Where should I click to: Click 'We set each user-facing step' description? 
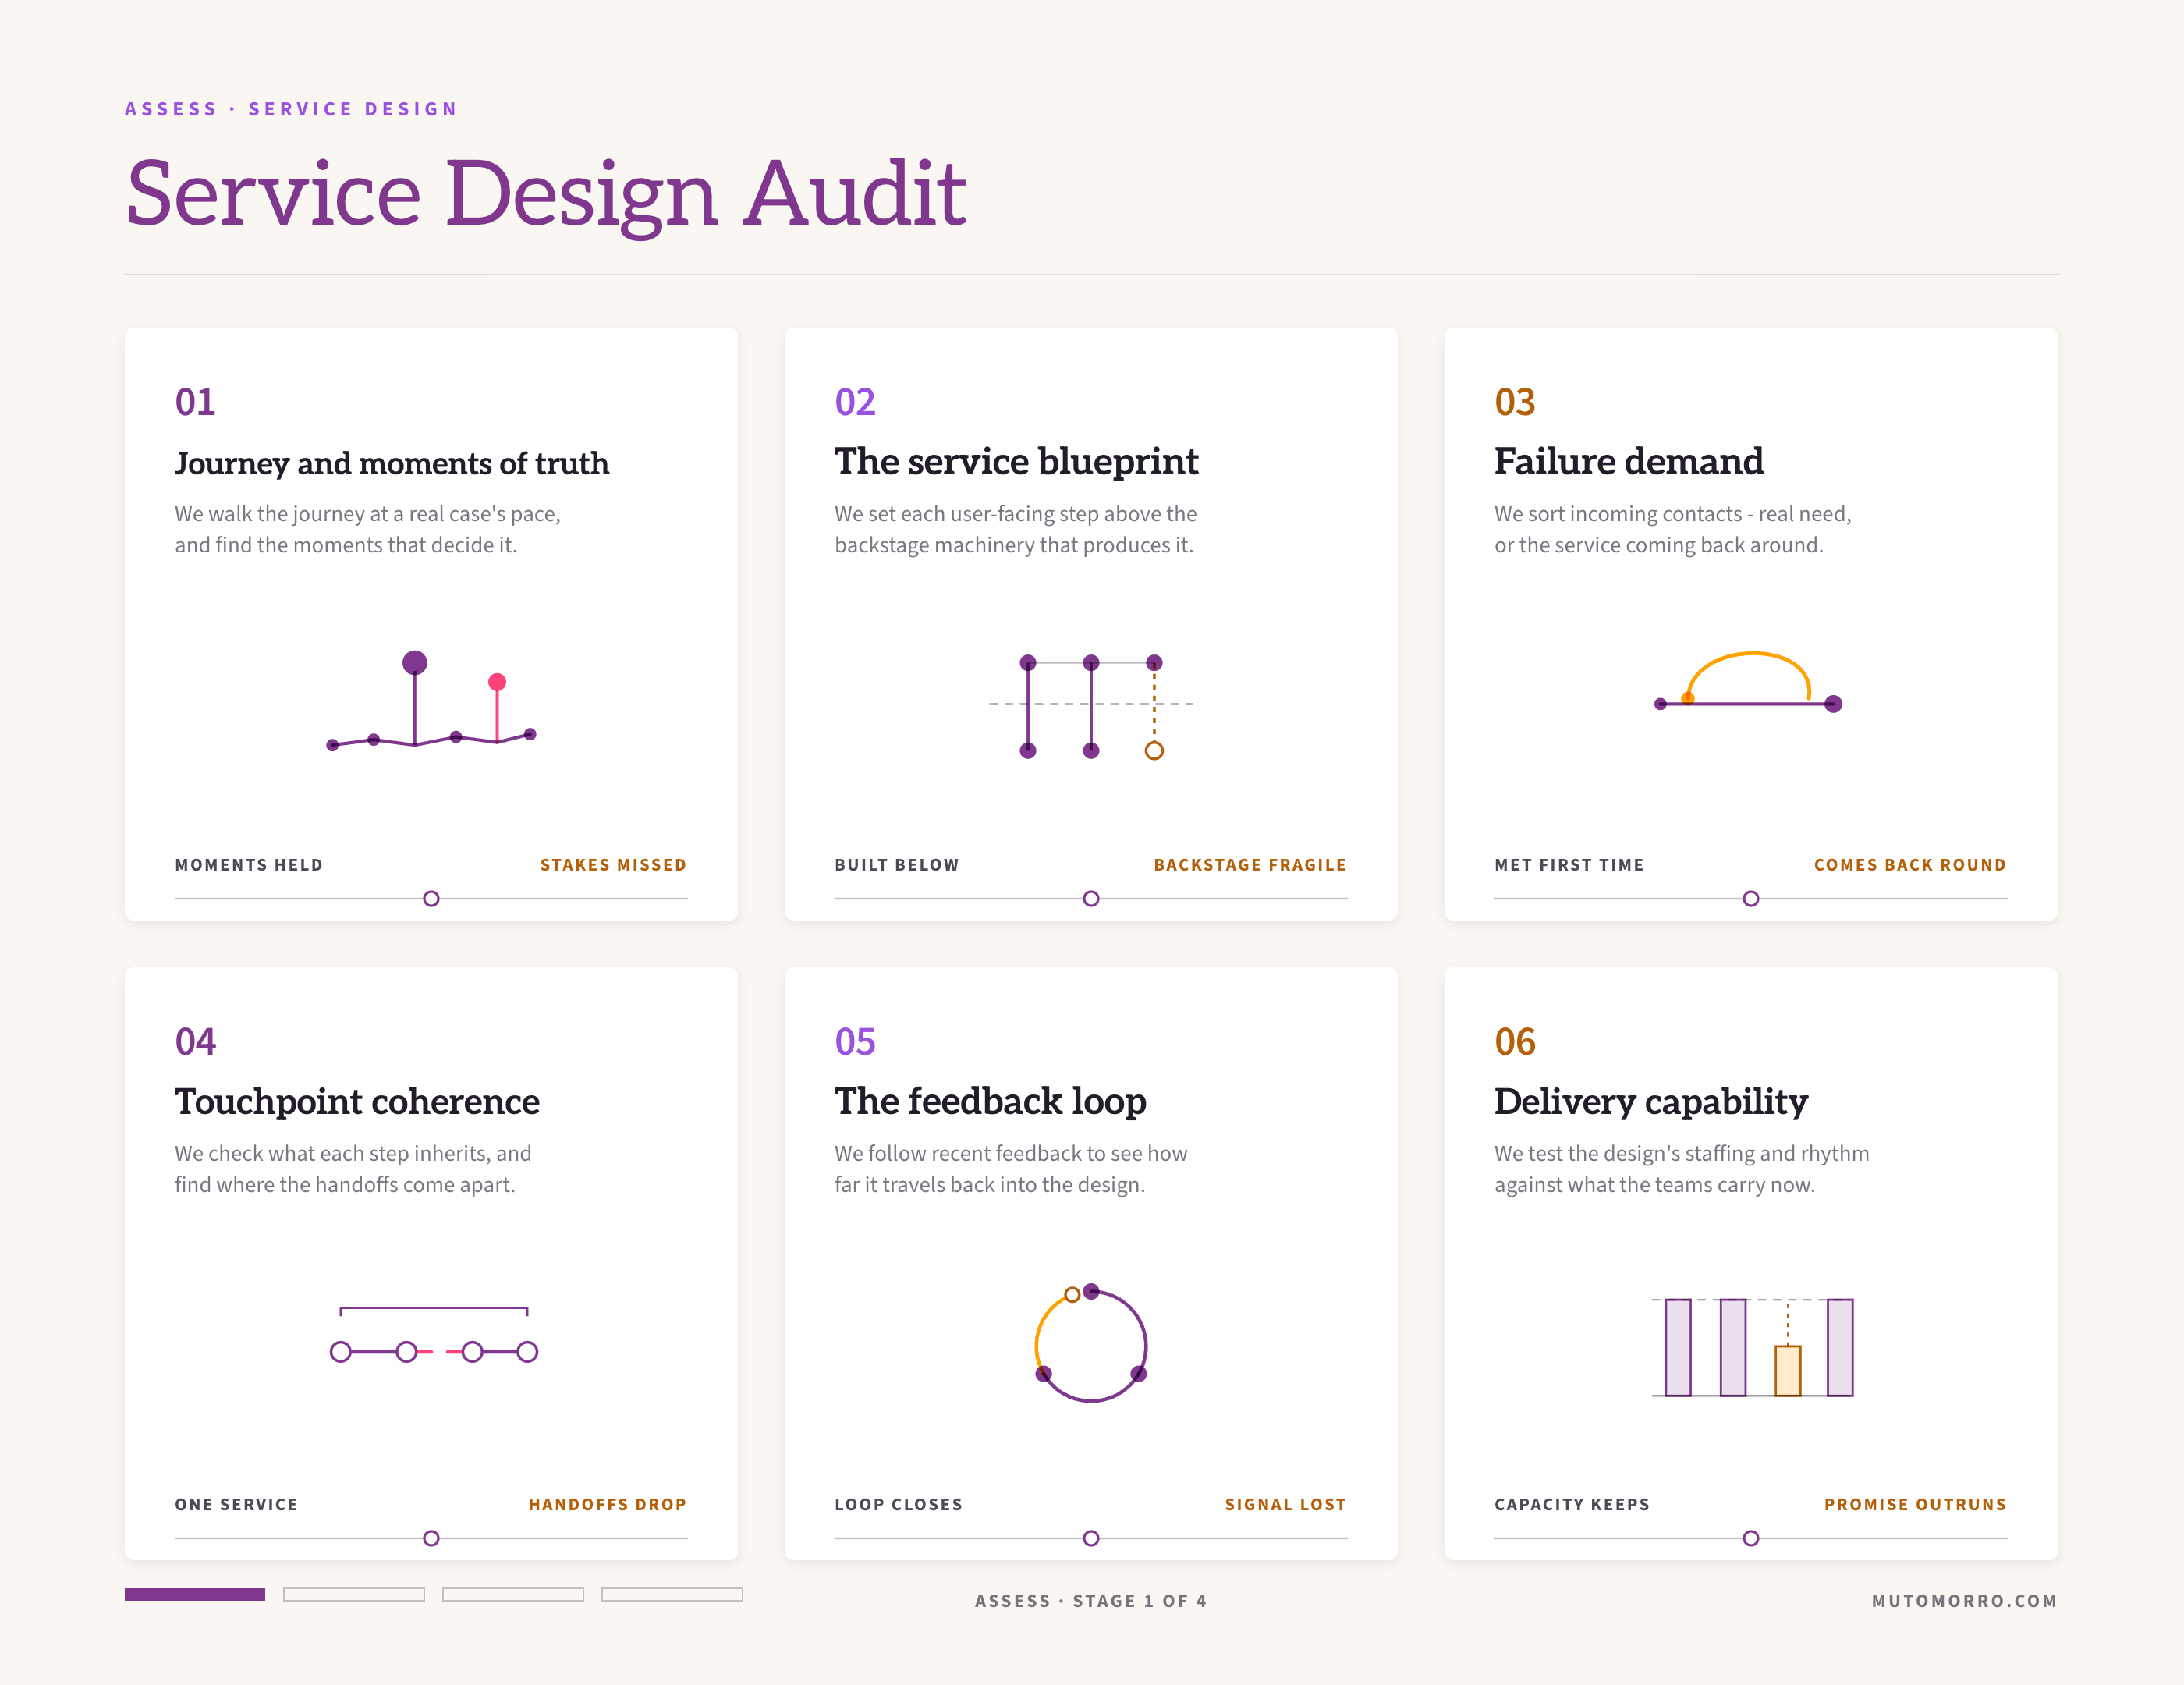click(x=1016, y=529)
